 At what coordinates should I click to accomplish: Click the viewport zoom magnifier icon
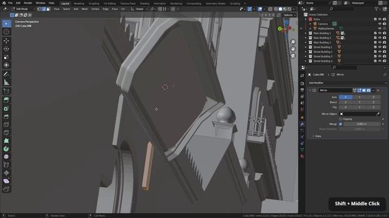point(293,42)
